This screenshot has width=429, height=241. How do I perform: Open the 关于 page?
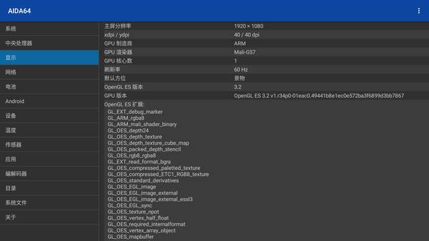[x=49, y=217]
